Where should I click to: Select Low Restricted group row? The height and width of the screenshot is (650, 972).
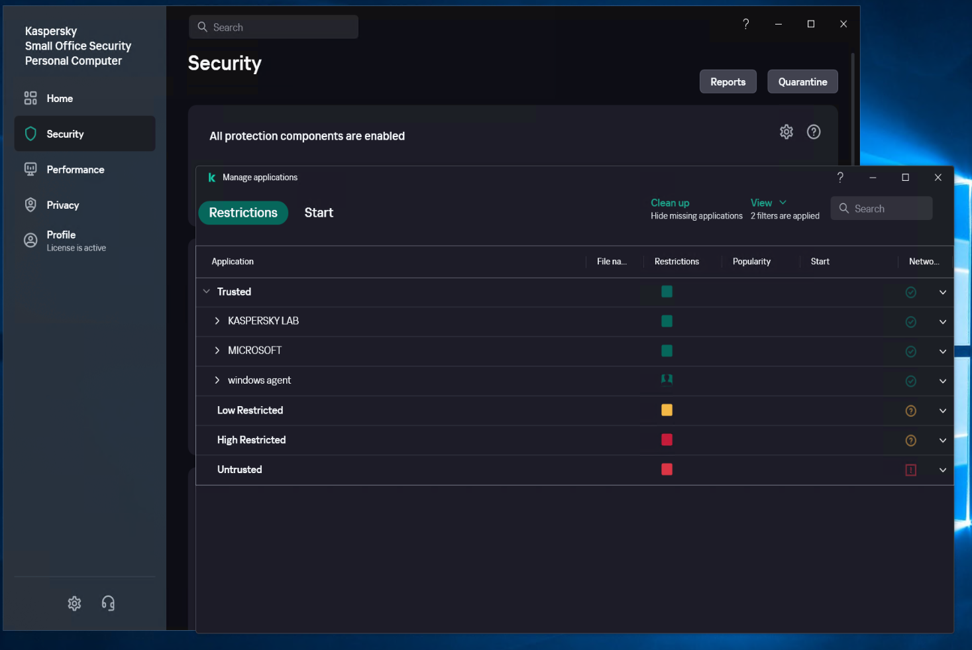coord(574,411)
